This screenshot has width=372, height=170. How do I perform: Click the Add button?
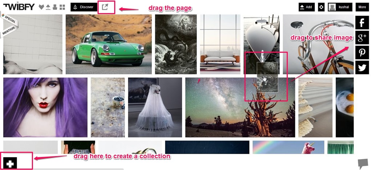(x=307, y=7)
